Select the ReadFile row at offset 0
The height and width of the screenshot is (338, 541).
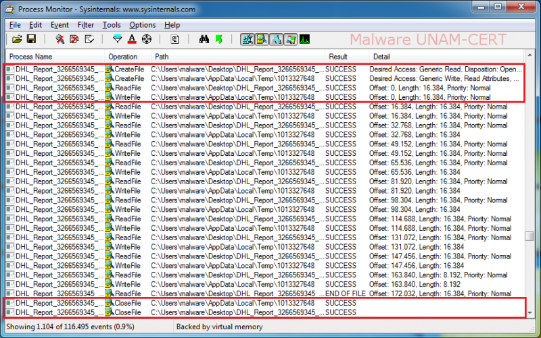(264, 88)
